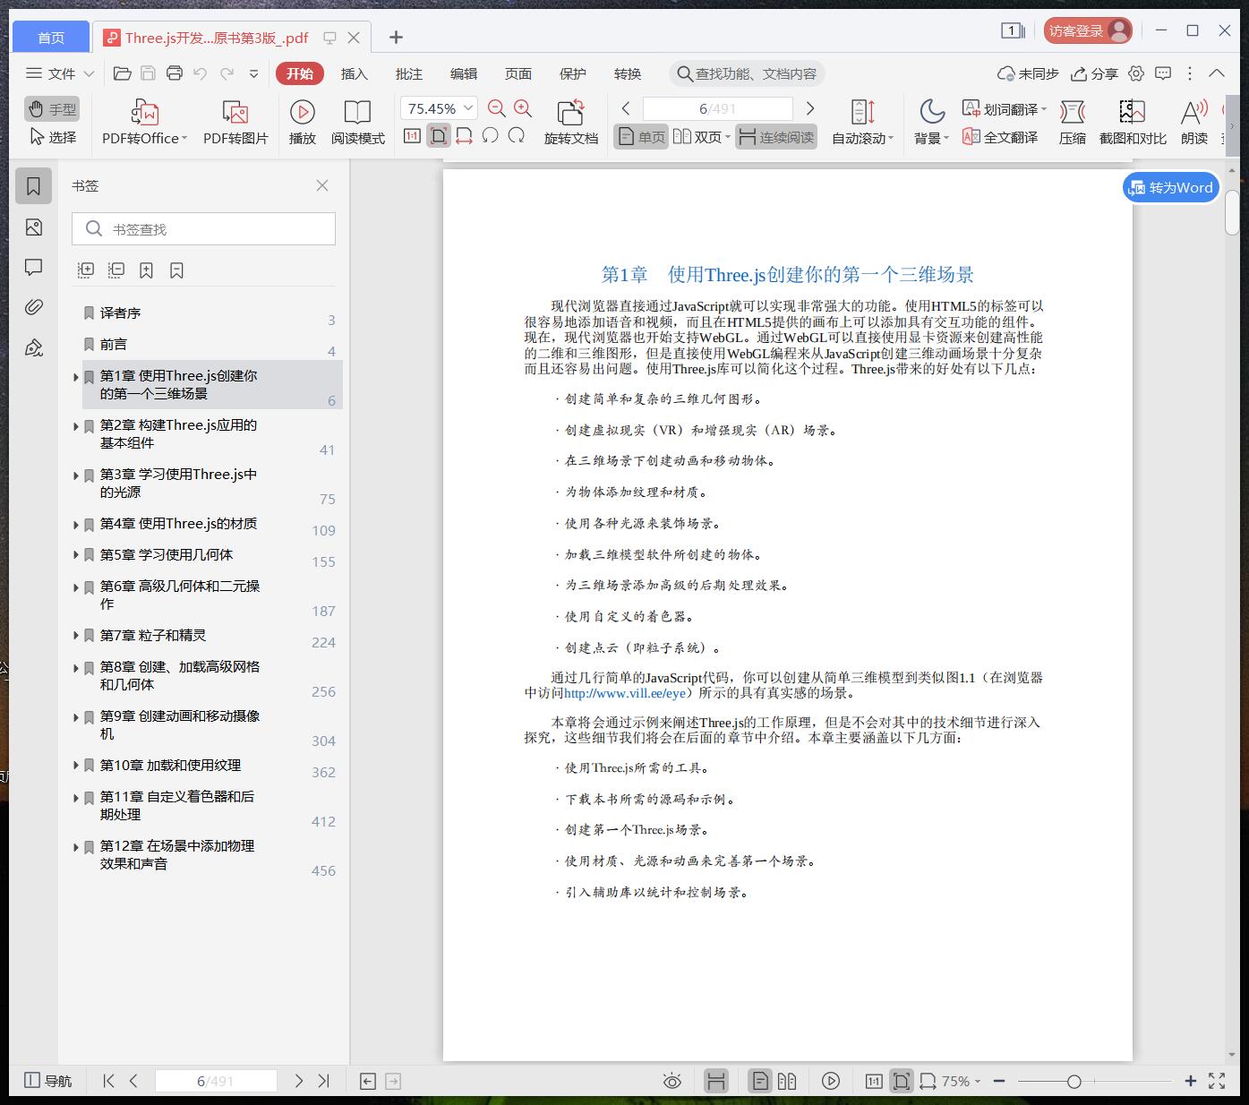This screenshot has height=1105, width=1249.
Task: Click the zoom out magnifier
Action: (x=497, y=108)
